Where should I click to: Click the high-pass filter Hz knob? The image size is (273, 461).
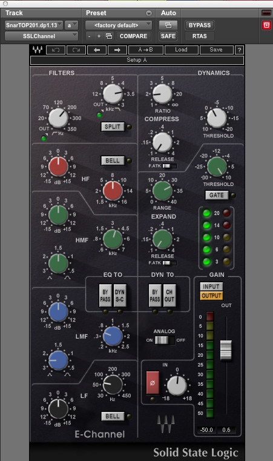tap(58, 118)
